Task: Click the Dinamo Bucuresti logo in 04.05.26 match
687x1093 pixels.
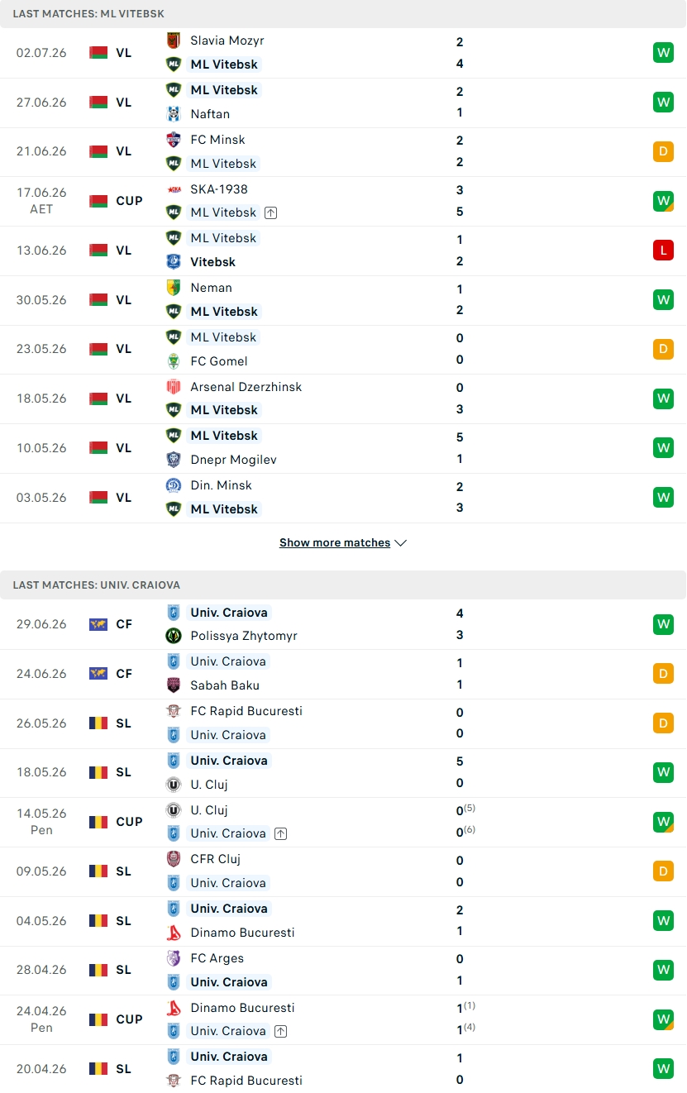Action: click(x=173, y=933)
